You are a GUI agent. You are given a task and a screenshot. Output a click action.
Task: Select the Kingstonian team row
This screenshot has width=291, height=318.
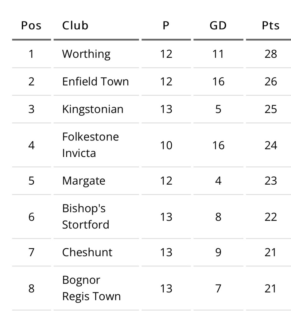pyautogui.click(x=93, y=109)
